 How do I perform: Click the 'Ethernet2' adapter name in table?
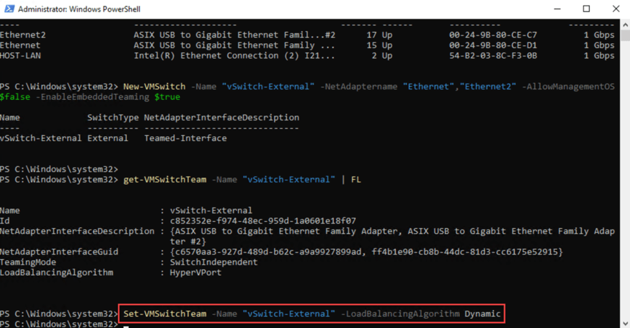tap(23, 35)
